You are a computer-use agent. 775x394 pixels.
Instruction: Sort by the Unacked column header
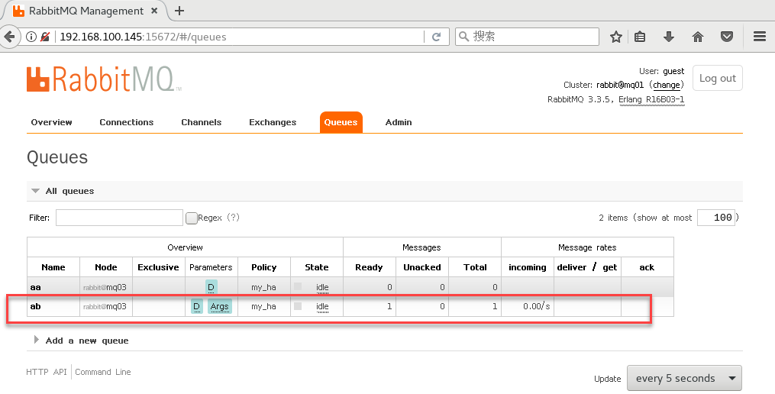click(x=422, y=267)
